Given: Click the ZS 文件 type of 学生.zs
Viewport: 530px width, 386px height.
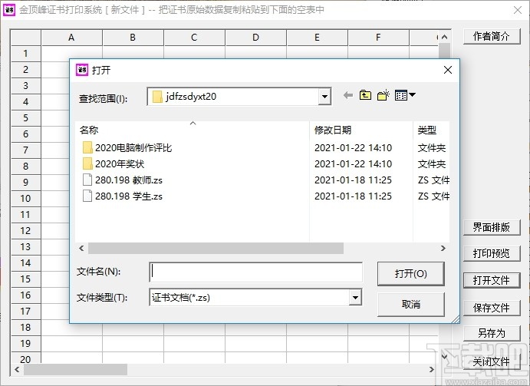Looking at the screenshot, I should click(x=433, y=196).
